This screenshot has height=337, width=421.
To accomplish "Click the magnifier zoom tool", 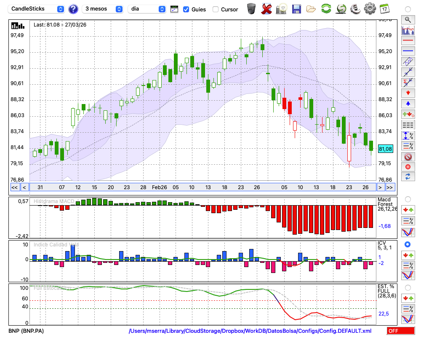I will click(408, 19).
